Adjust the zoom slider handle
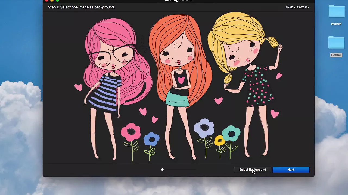 162,170
